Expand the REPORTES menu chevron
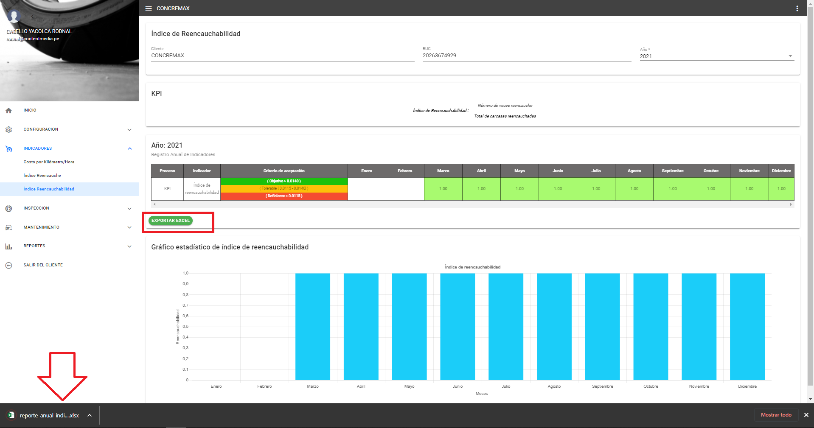The height and width of the screenshot is (428, 814). click(x=129, y=246)
